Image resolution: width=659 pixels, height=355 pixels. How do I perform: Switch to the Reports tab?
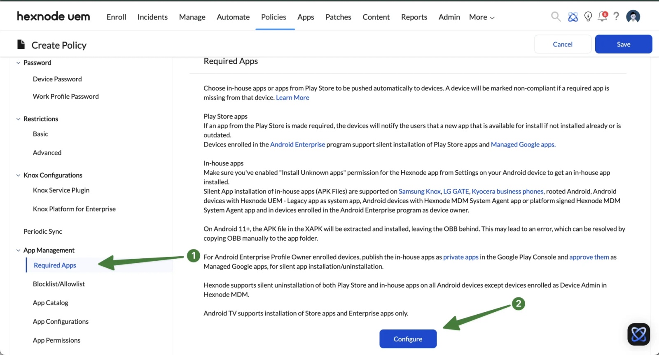point(414,17)
